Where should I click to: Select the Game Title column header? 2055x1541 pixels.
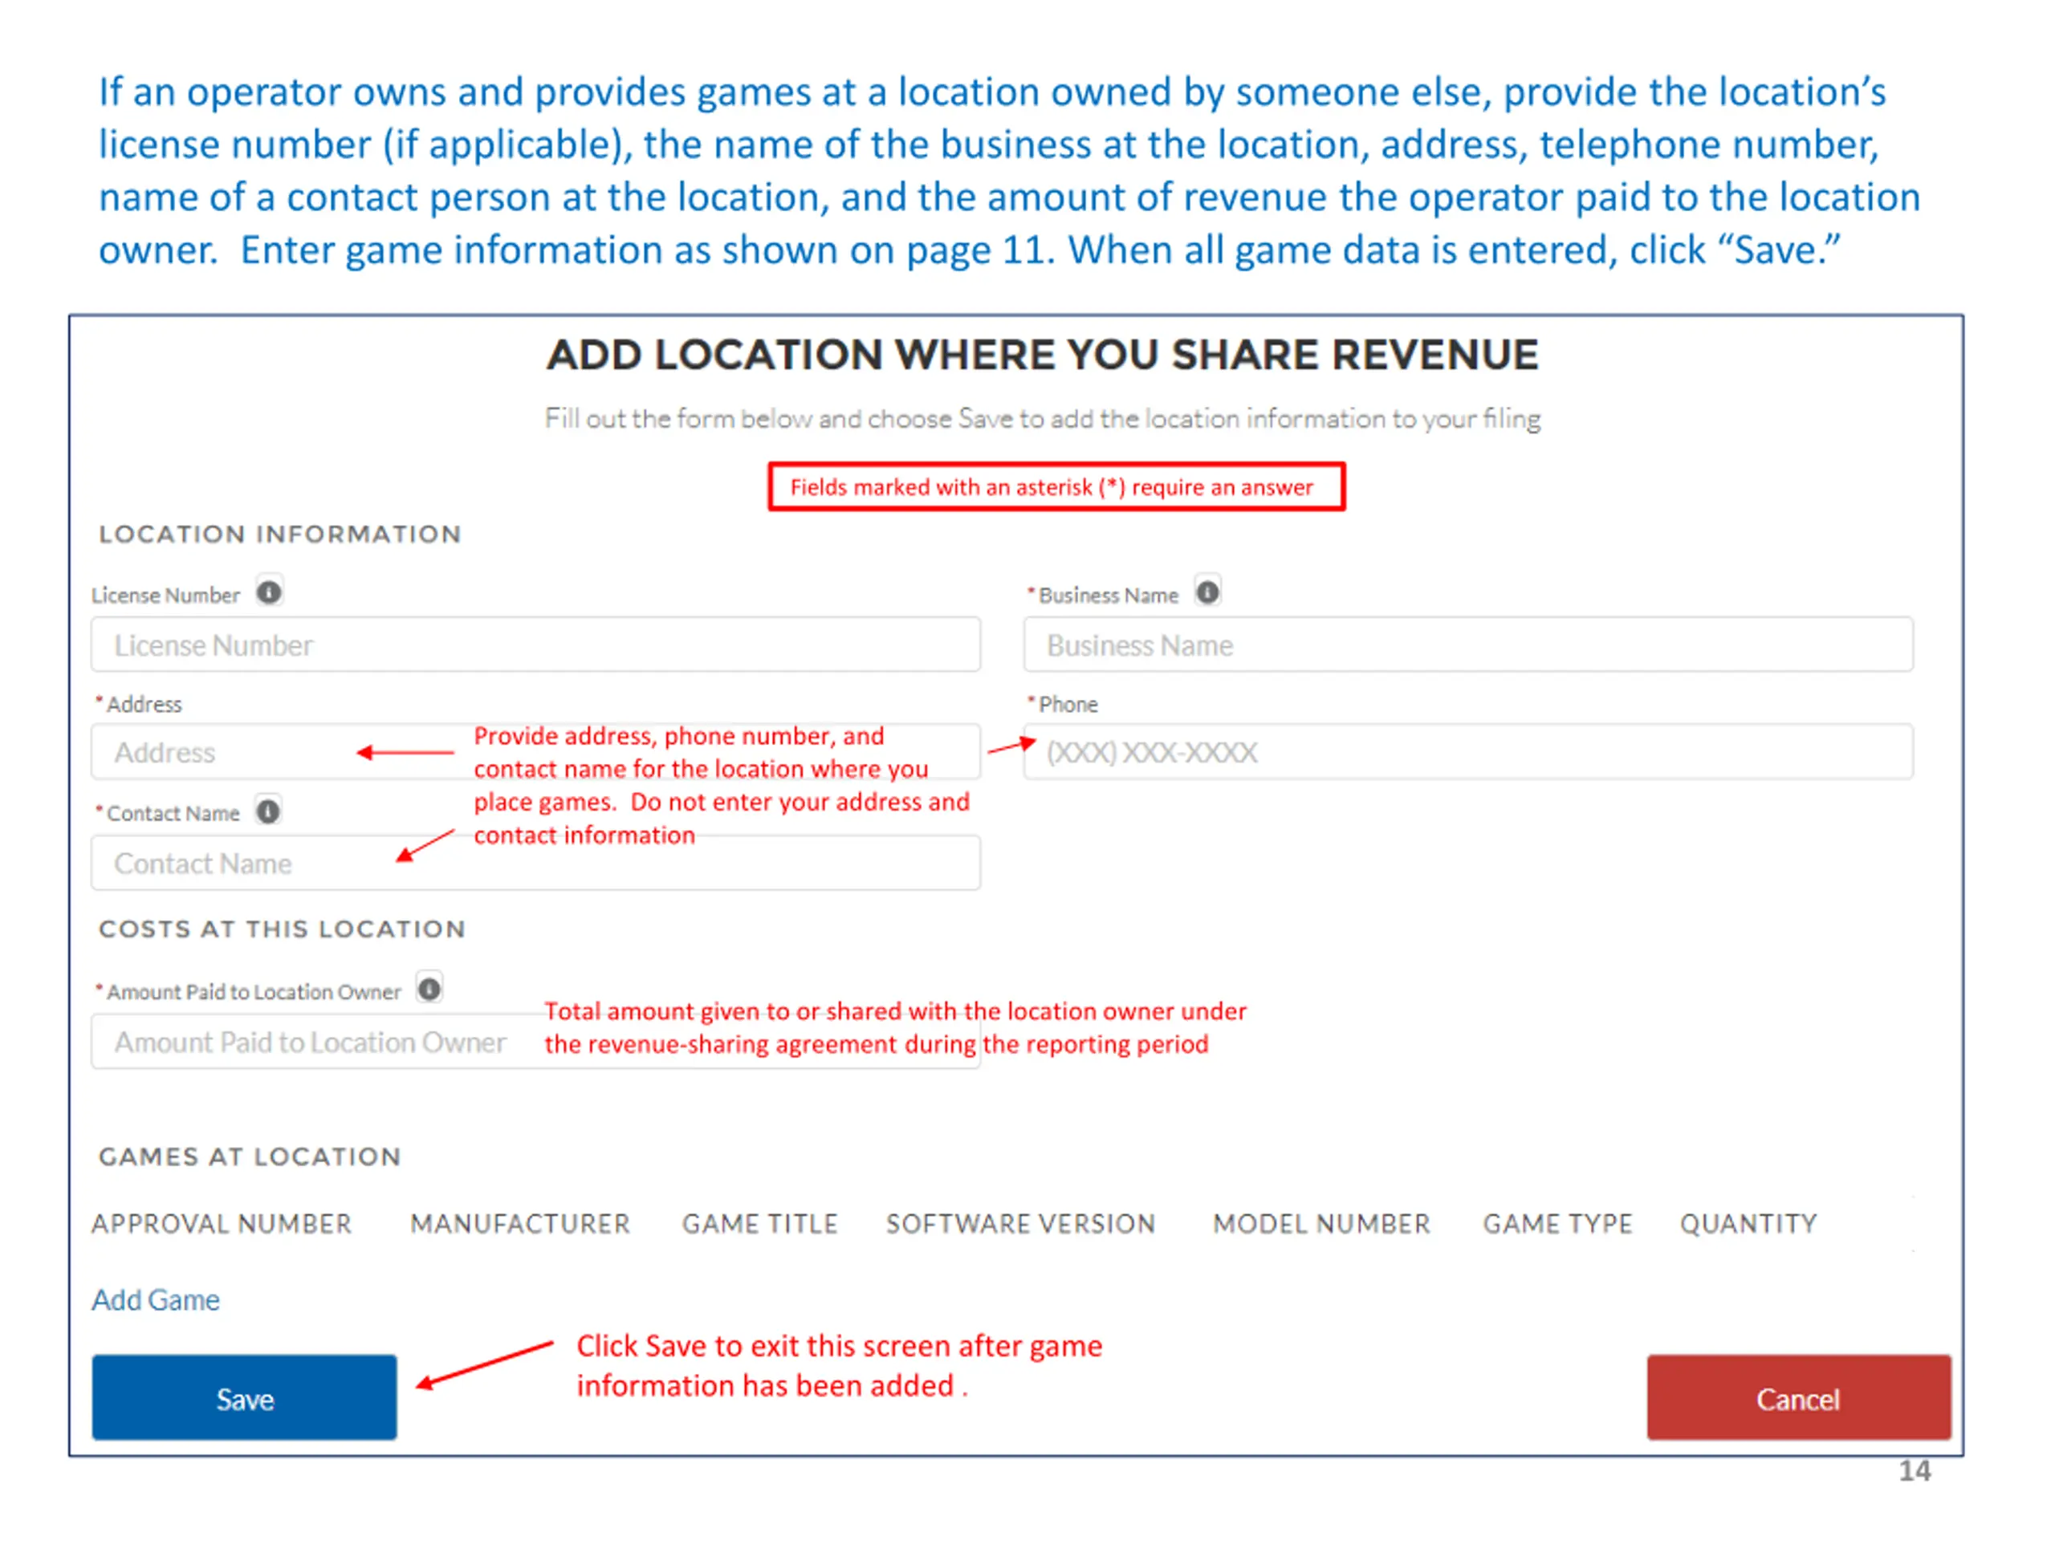pos(760,1223)
